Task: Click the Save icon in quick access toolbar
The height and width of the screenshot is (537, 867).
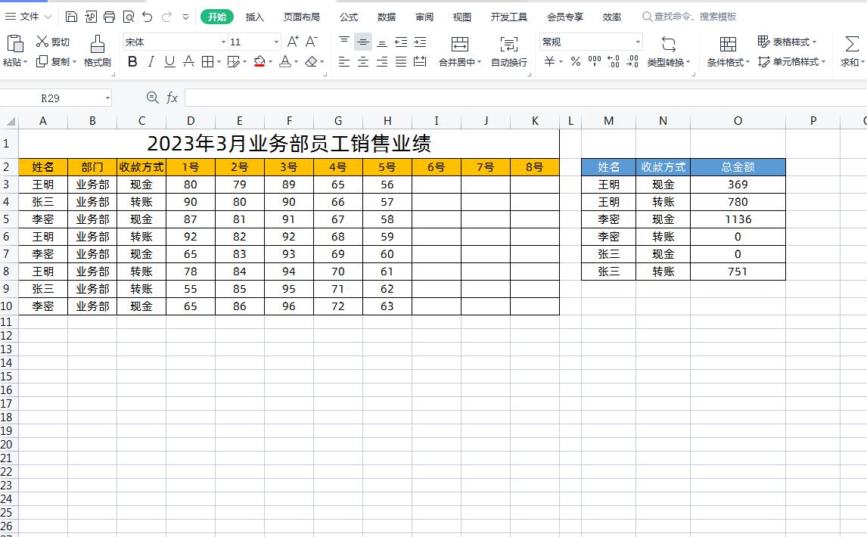Action: coord(71,17)
